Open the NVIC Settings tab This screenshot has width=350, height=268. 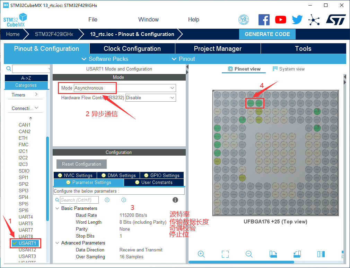click(x=75, y=175)
